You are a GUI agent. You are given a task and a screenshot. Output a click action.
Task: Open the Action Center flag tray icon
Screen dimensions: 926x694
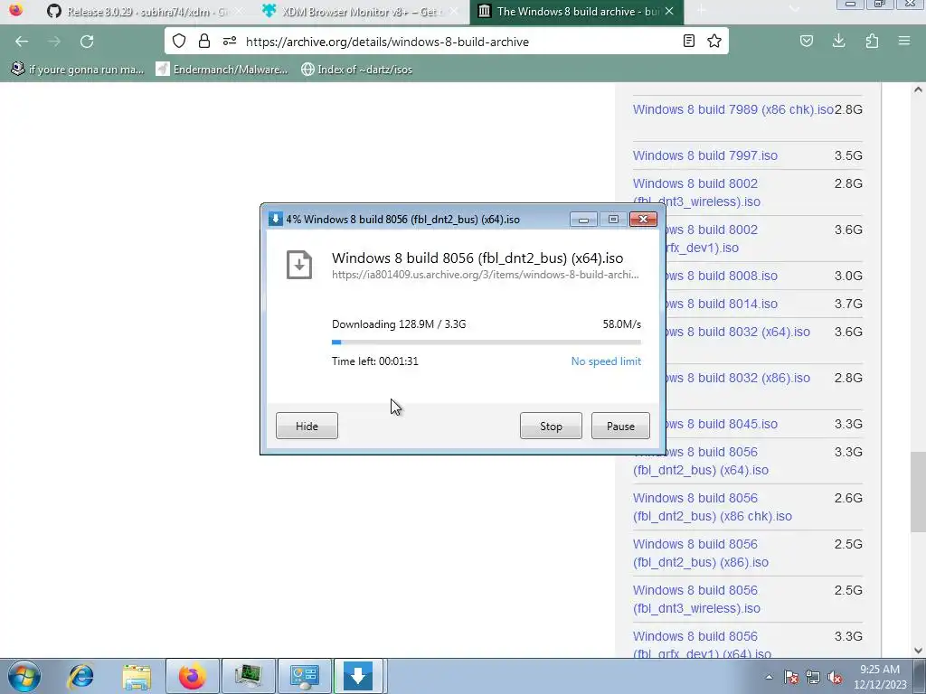pos(791,677)
